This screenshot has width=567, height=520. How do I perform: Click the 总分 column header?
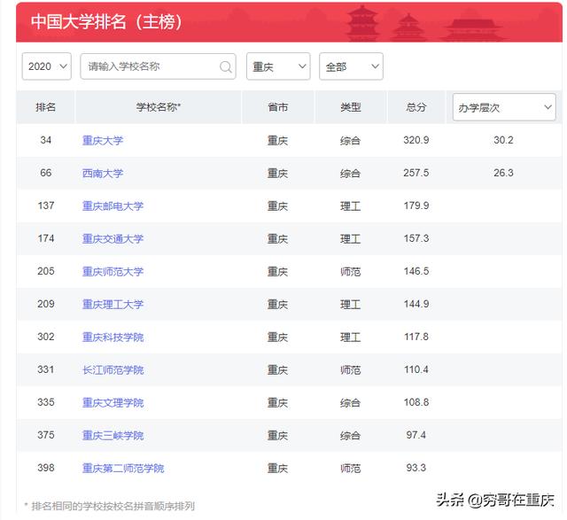click(416, 107)
